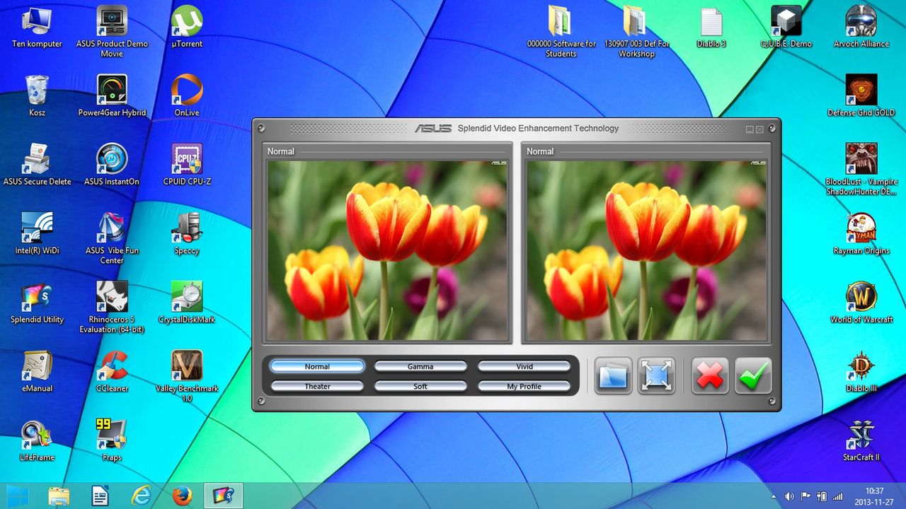The image size is (906, 509).
Task: Select ASUS Secure Delete icon
Action: (37, 165)
